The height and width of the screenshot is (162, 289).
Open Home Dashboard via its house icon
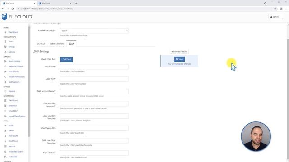(x=5, y=32)
